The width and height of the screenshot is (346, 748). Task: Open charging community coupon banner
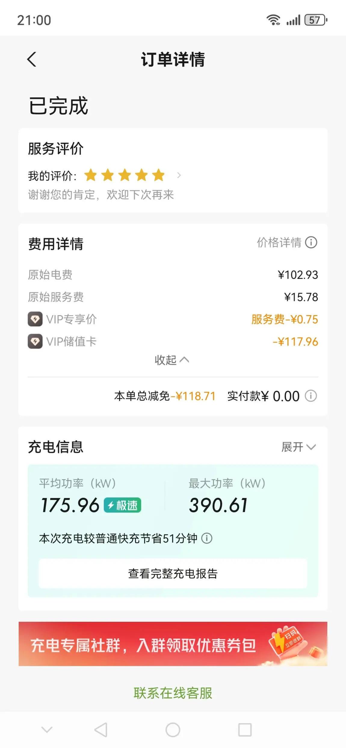[173, 643]
